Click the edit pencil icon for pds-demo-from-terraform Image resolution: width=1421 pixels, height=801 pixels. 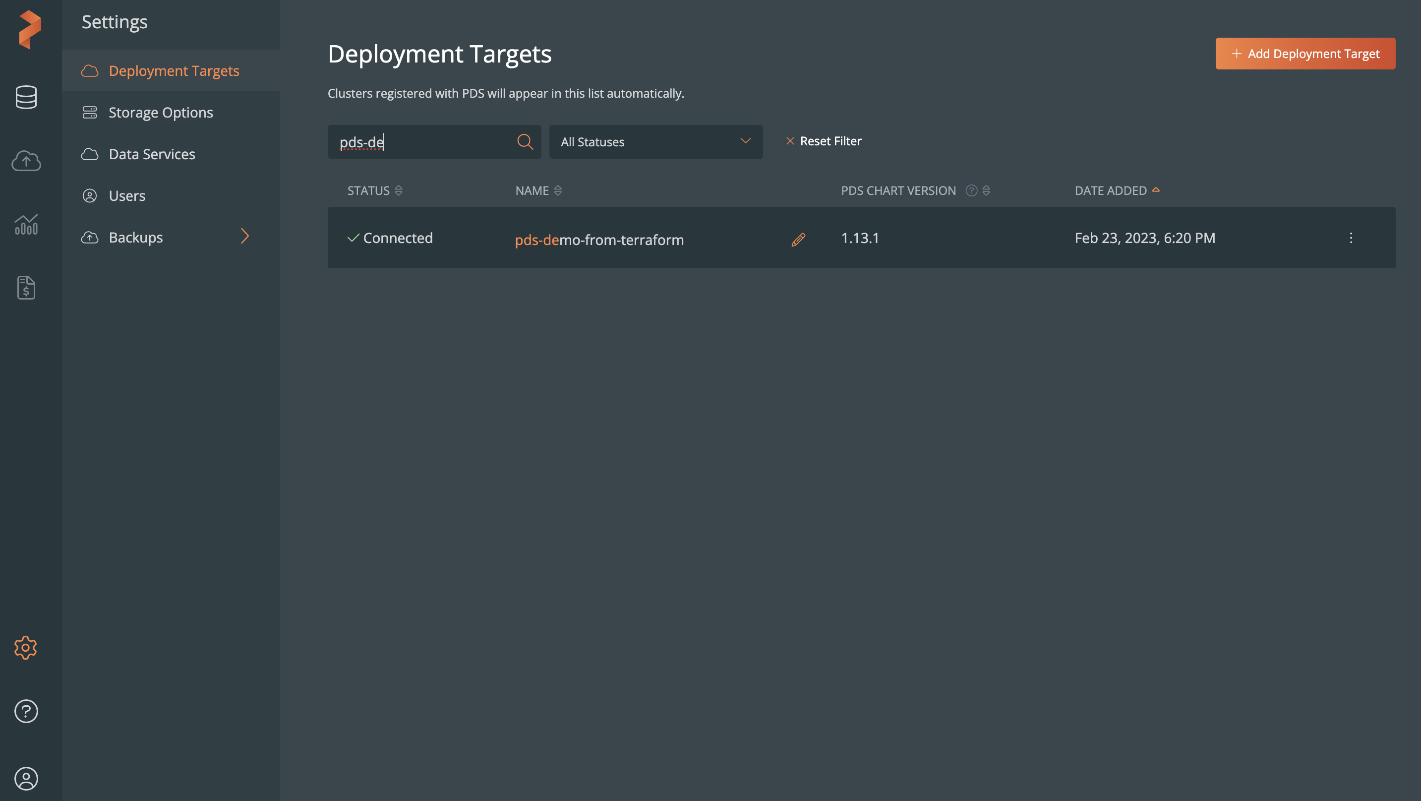coord(798,239)
